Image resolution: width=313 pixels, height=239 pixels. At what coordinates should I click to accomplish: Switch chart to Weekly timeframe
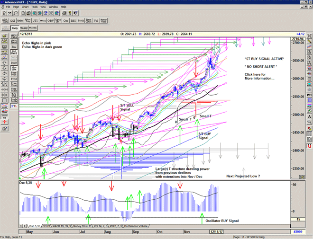click(x=24, y=28)
